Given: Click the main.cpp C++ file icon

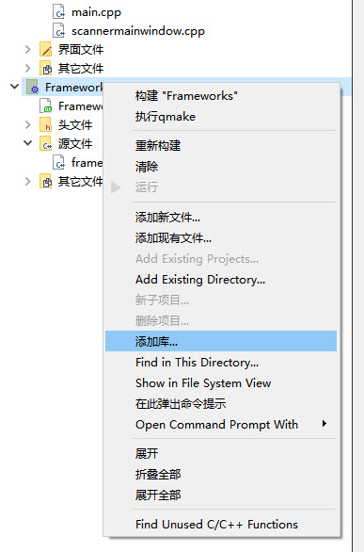Looking at the screenshot, I should pyautogui.click(x=58, y=11).
